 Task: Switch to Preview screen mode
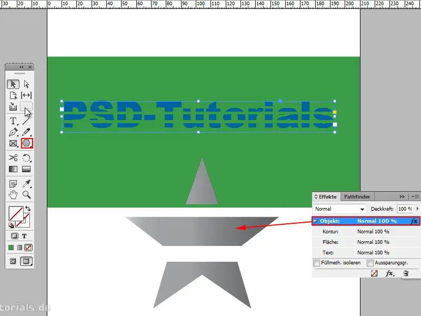[26, 261]
